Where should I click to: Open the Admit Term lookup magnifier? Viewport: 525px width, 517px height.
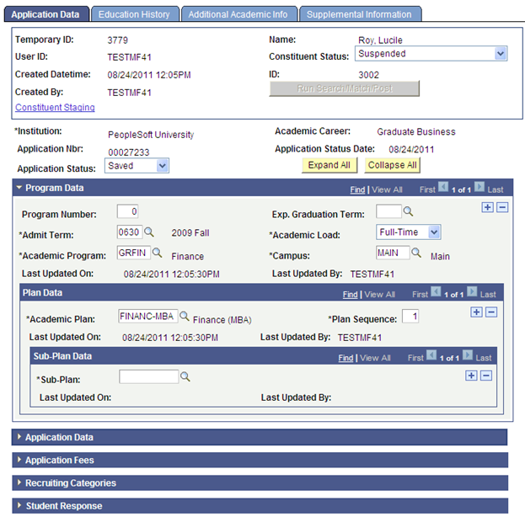click(149, 232)
